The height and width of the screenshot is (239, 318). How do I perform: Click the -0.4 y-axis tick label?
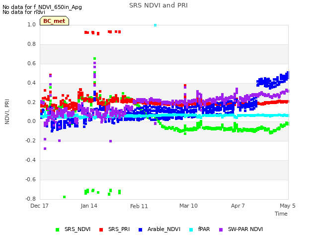[30, 160]
